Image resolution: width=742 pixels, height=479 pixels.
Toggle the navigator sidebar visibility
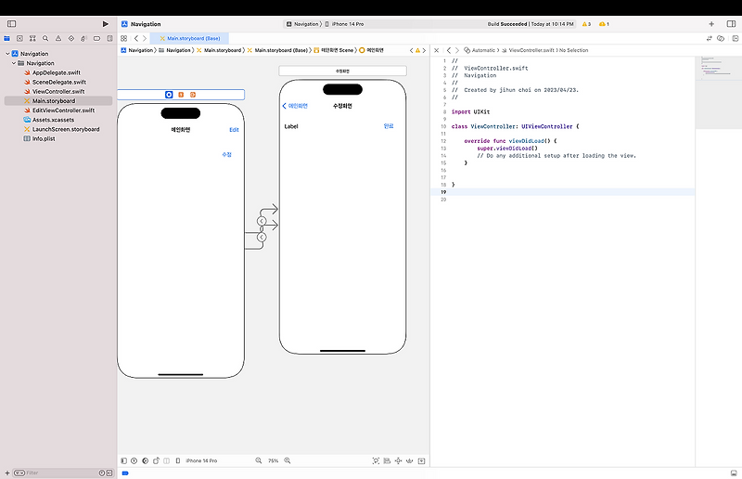click(12, 24)
